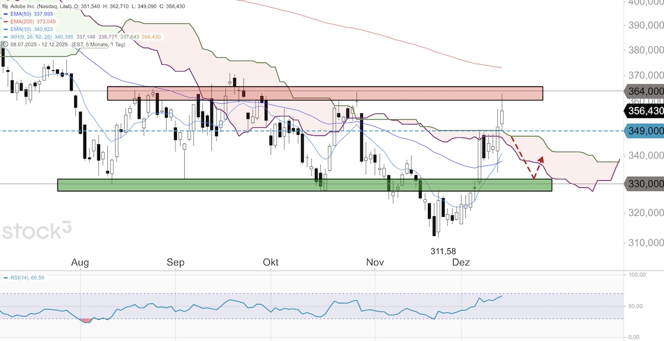Click the RSI(14) legend marker
Image resolution: width=664 pixels, height=341 pixels.
coord(6,277)
